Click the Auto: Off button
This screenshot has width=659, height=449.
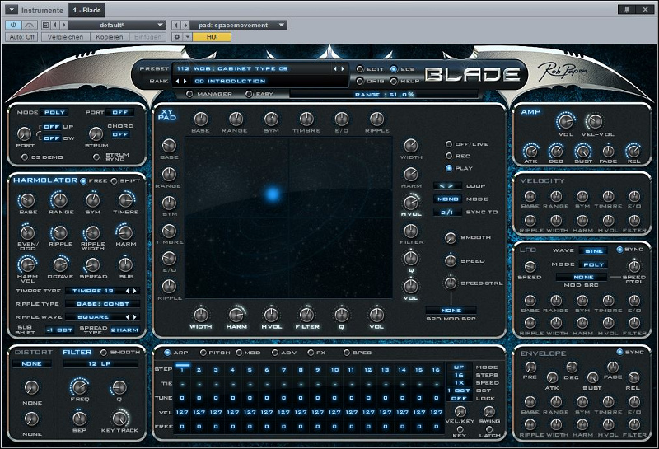[x=22, y=36]
